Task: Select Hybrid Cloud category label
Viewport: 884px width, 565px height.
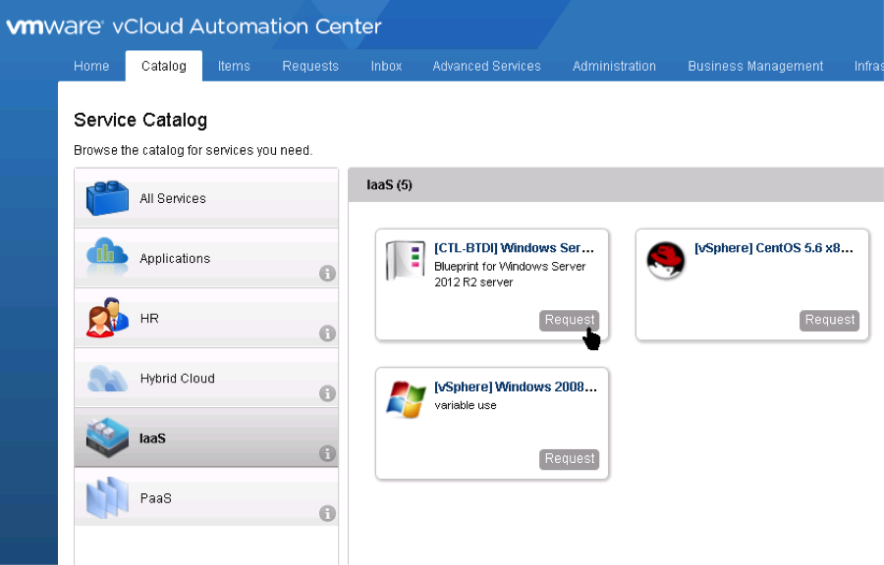Action: pos(178,379)
